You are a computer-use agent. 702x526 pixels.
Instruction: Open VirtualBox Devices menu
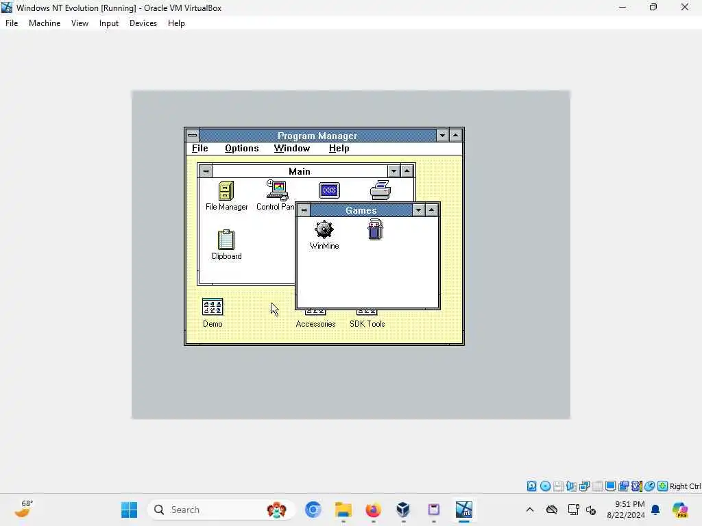[143, 23]
